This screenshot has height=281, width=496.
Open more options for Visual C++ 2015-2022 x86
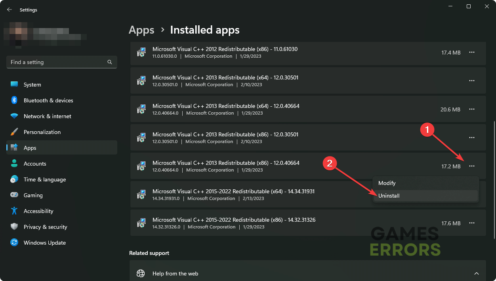coord(471,223)
